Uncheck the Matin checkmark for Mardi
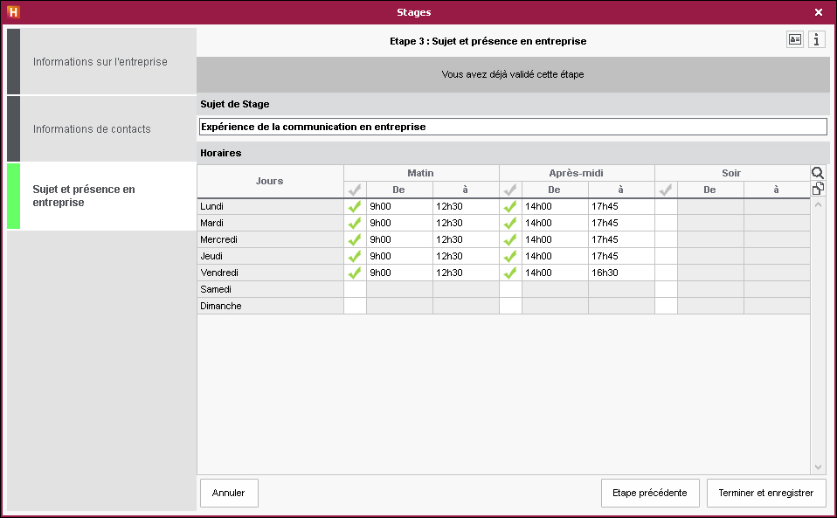The width and height of the screenshot is (837, 518). (355, 223)
